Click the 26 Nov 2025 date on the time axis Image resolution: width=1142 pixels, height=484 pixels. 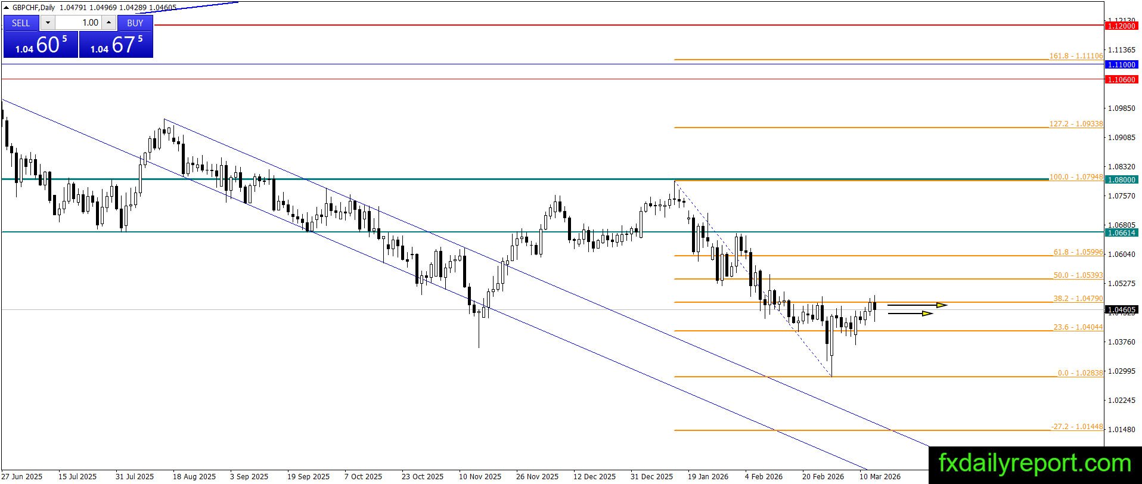coord(538,477)
